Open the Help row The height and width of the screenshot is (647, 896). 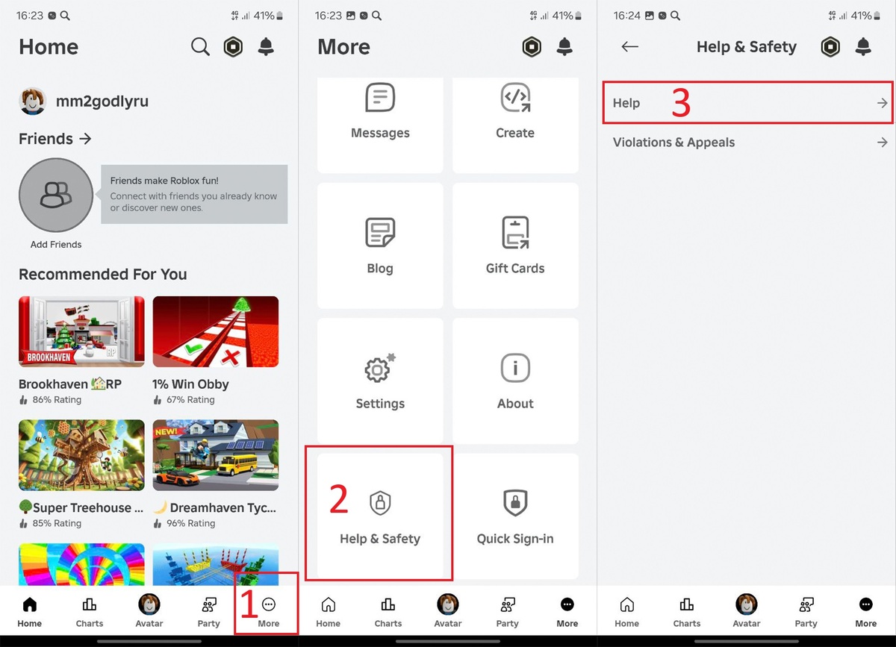click(749, 103)
